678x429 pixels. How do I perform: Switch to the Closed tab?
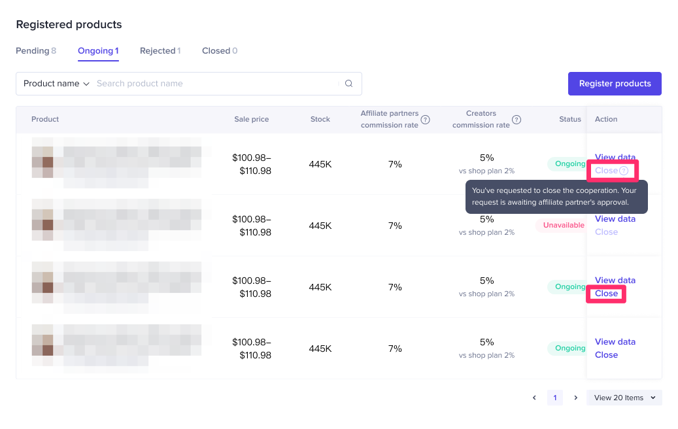point(220,51)
